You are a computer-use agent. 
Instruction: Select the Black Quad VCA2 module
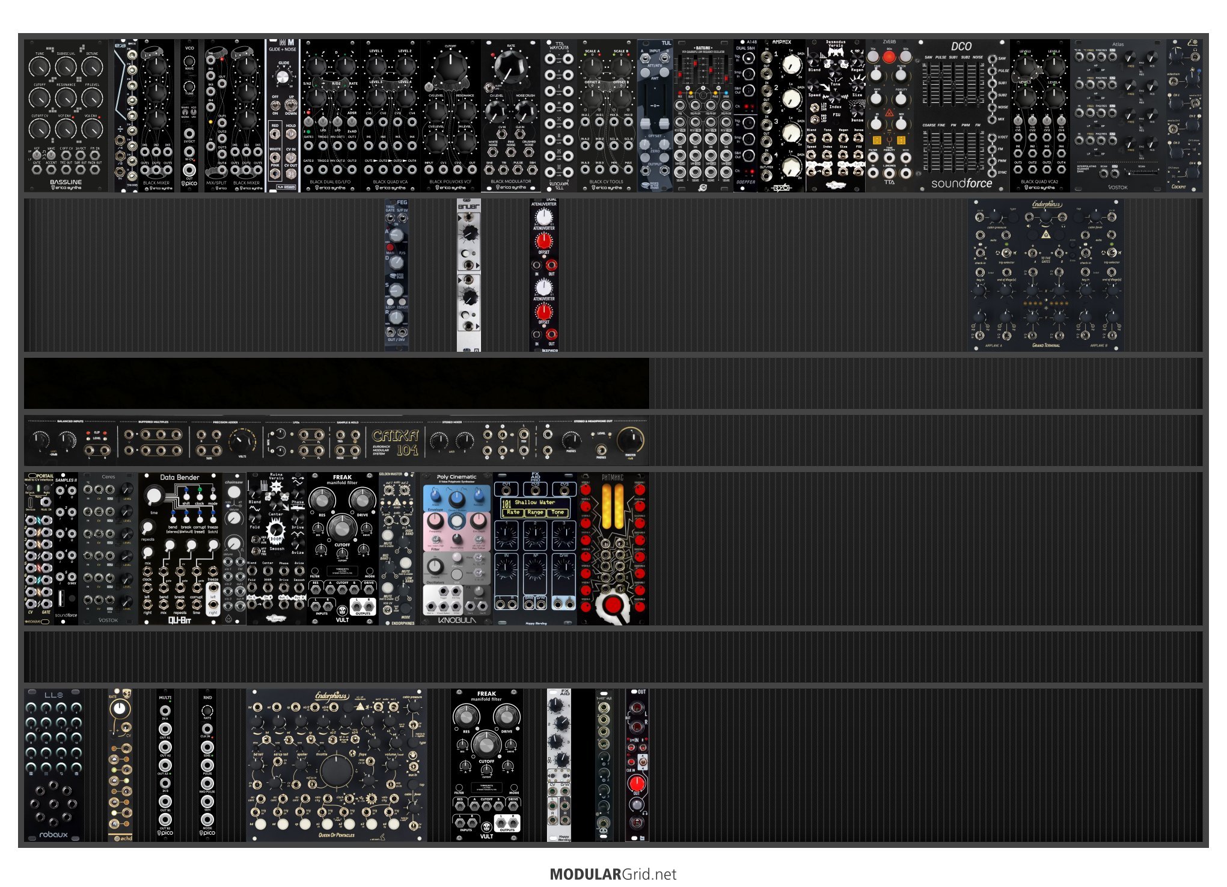[1040, 116]
